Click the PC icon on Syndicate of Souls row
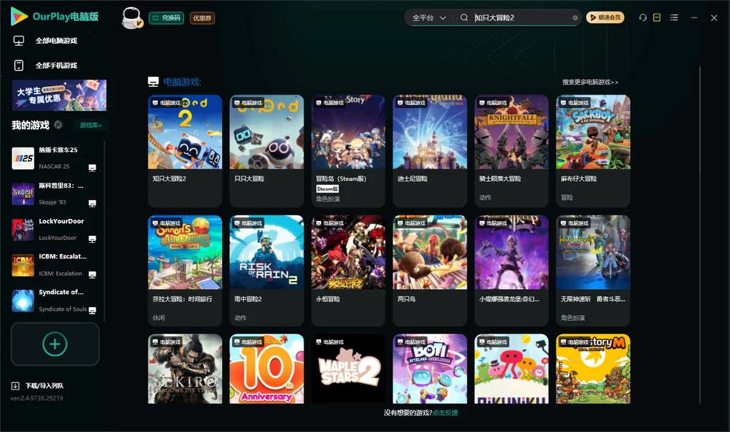 92,311
